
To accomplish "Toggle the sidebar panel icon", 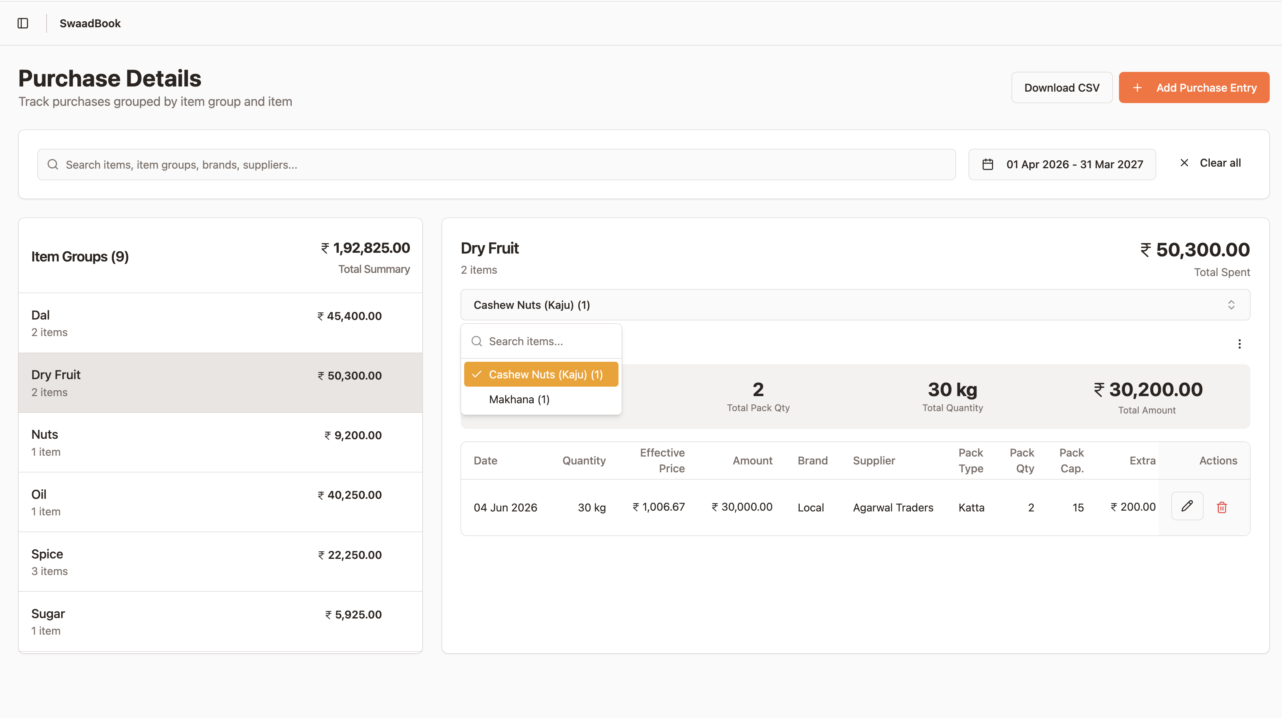I will click(23, 23).
